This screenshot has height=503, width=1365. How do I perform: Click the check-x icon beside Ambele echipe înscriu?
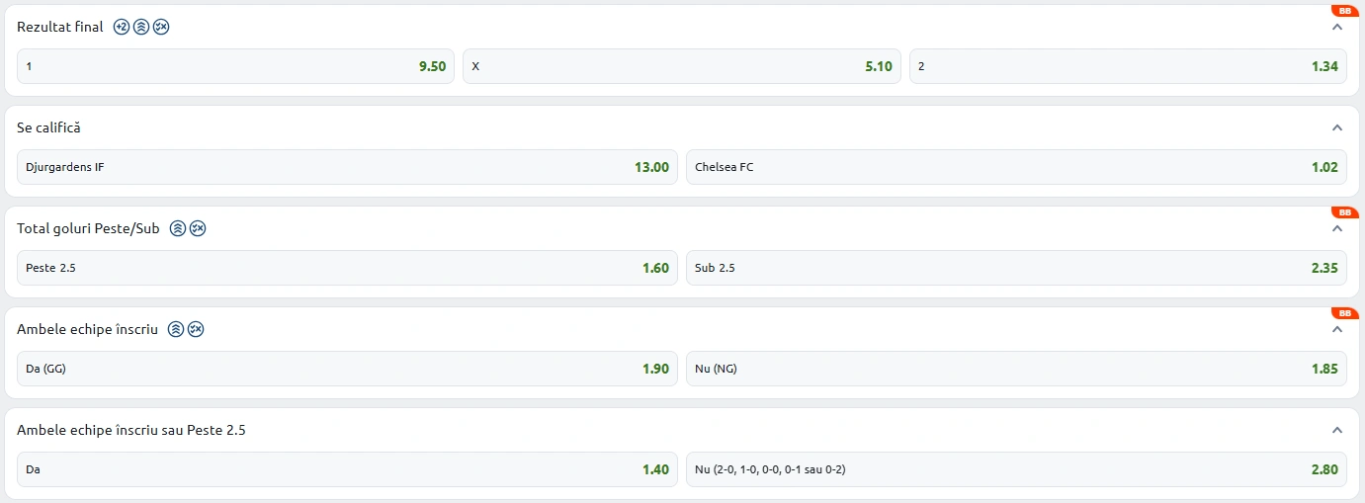pos(196,329)
